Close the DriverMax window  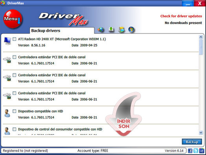pos(200,3)
